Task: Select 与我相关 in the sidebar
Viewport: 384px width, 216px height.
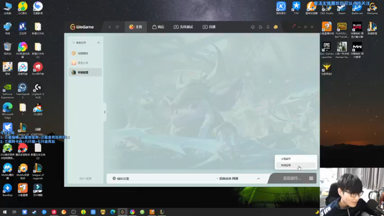Action: tap(85, 53)
